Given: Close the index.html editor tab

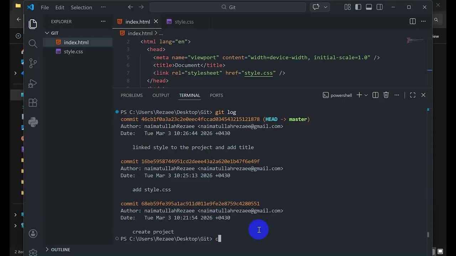Looking at the screenshot, I should pyautogui.click(x=156, y=22).
